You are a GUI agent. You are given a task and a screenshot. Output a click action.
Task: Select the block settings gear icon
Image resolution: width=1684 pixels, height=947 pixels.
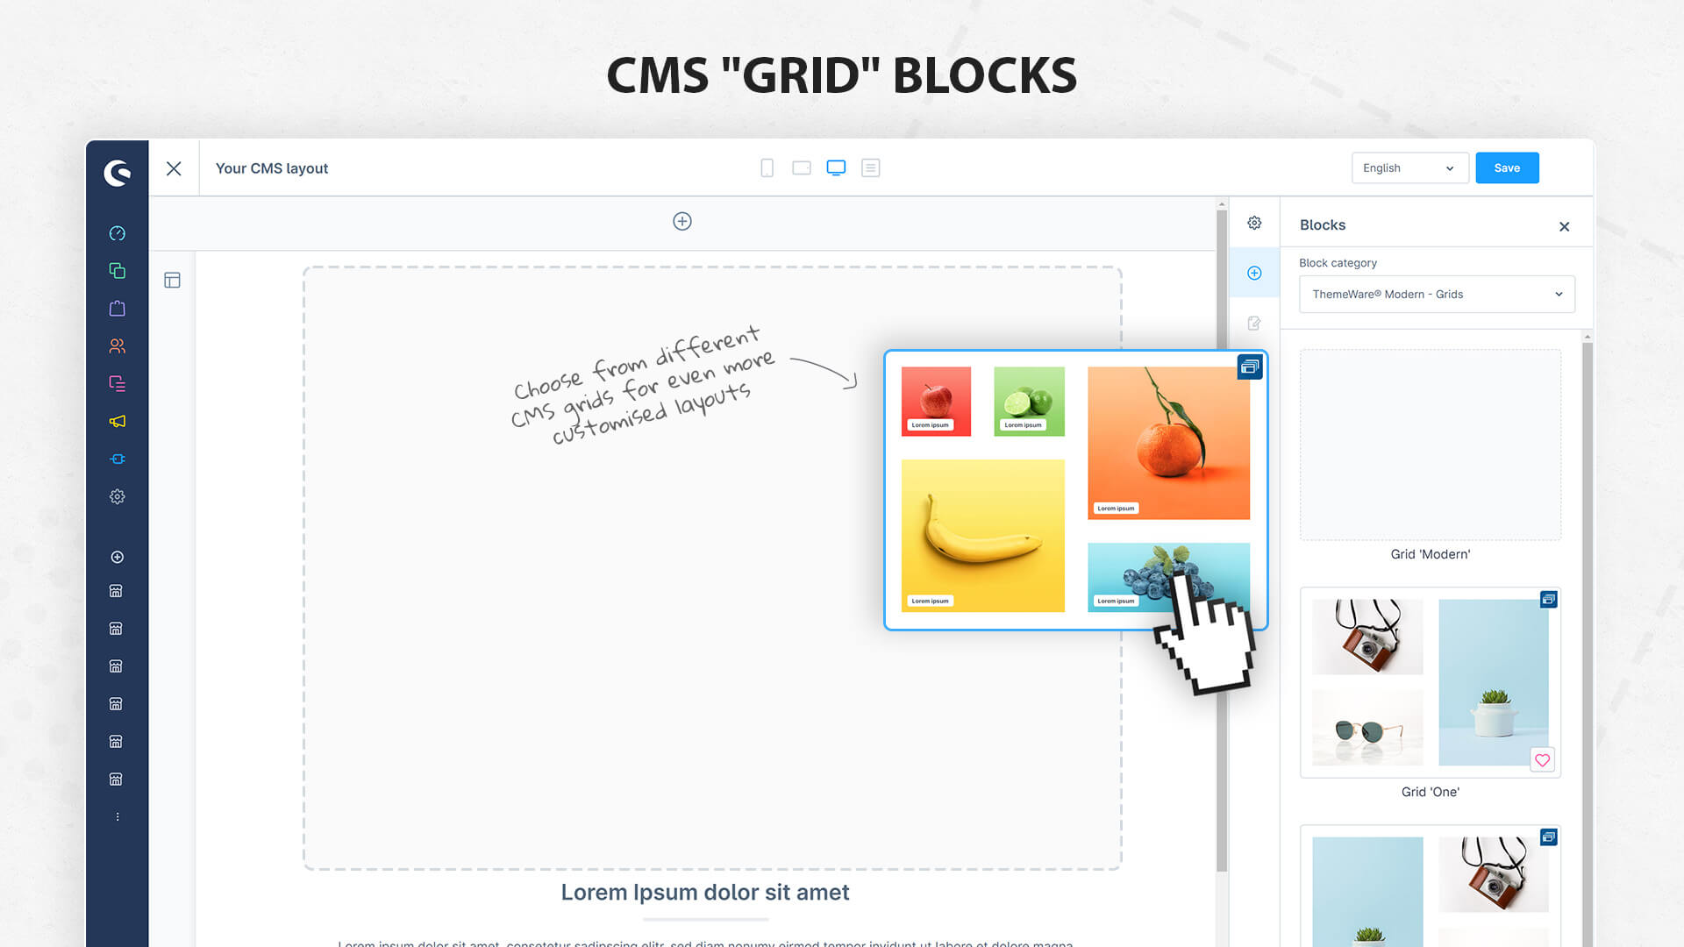(x=1255, y=224)
